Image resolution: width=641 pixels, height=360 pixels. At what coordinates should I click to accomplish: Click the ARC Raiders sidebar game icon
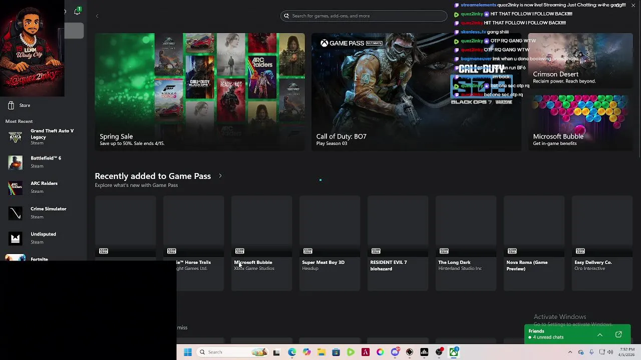click(x=16, y=187)
